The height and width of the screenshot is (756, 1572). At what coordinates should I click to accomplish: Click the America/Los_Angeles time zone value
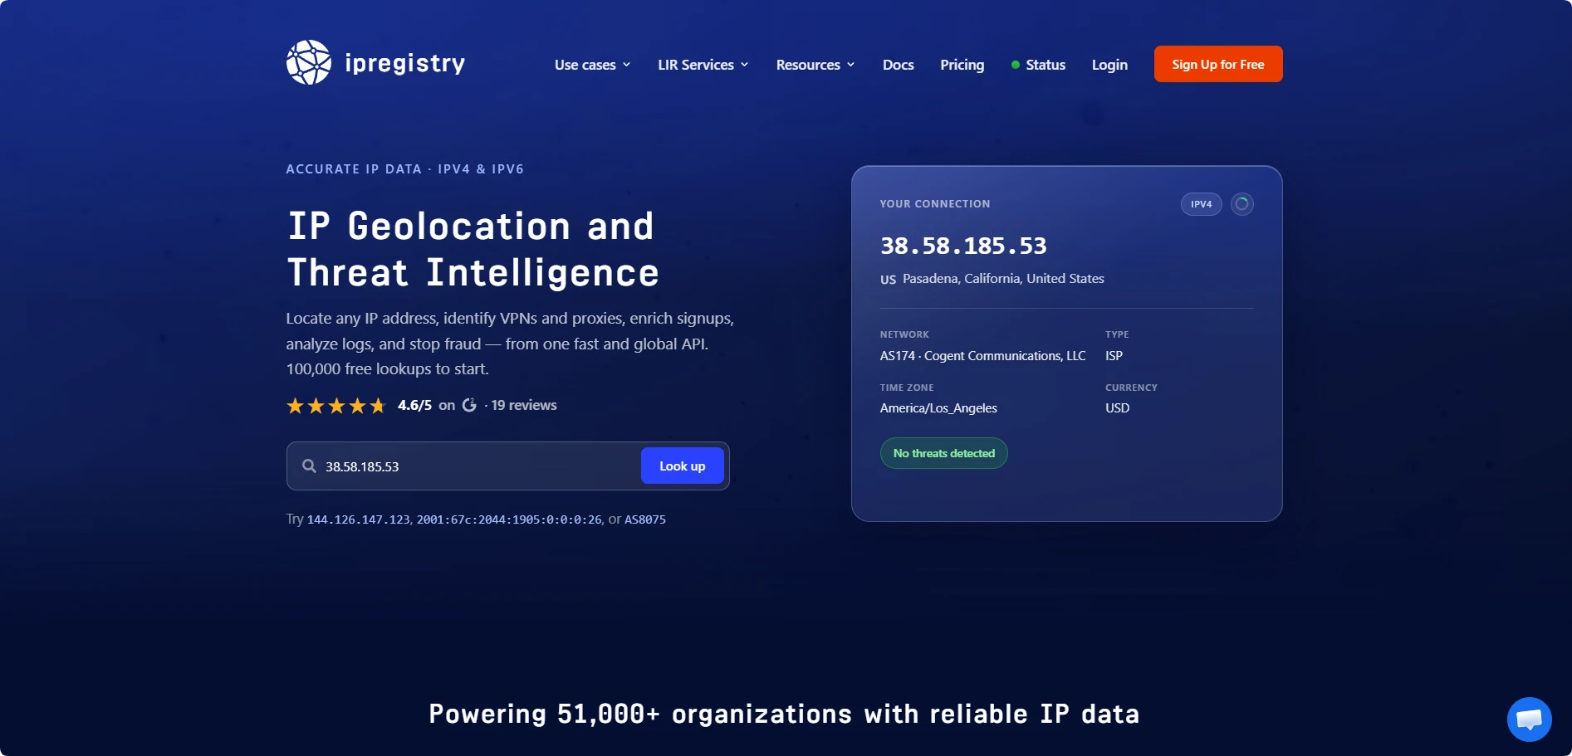pos(938,408)
